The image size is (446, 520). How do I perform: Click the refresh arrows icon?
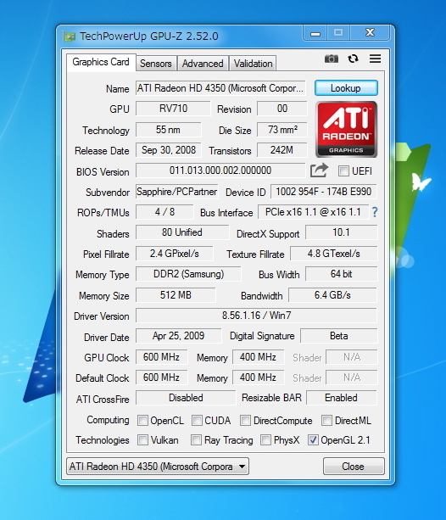[x=353, y=59]
